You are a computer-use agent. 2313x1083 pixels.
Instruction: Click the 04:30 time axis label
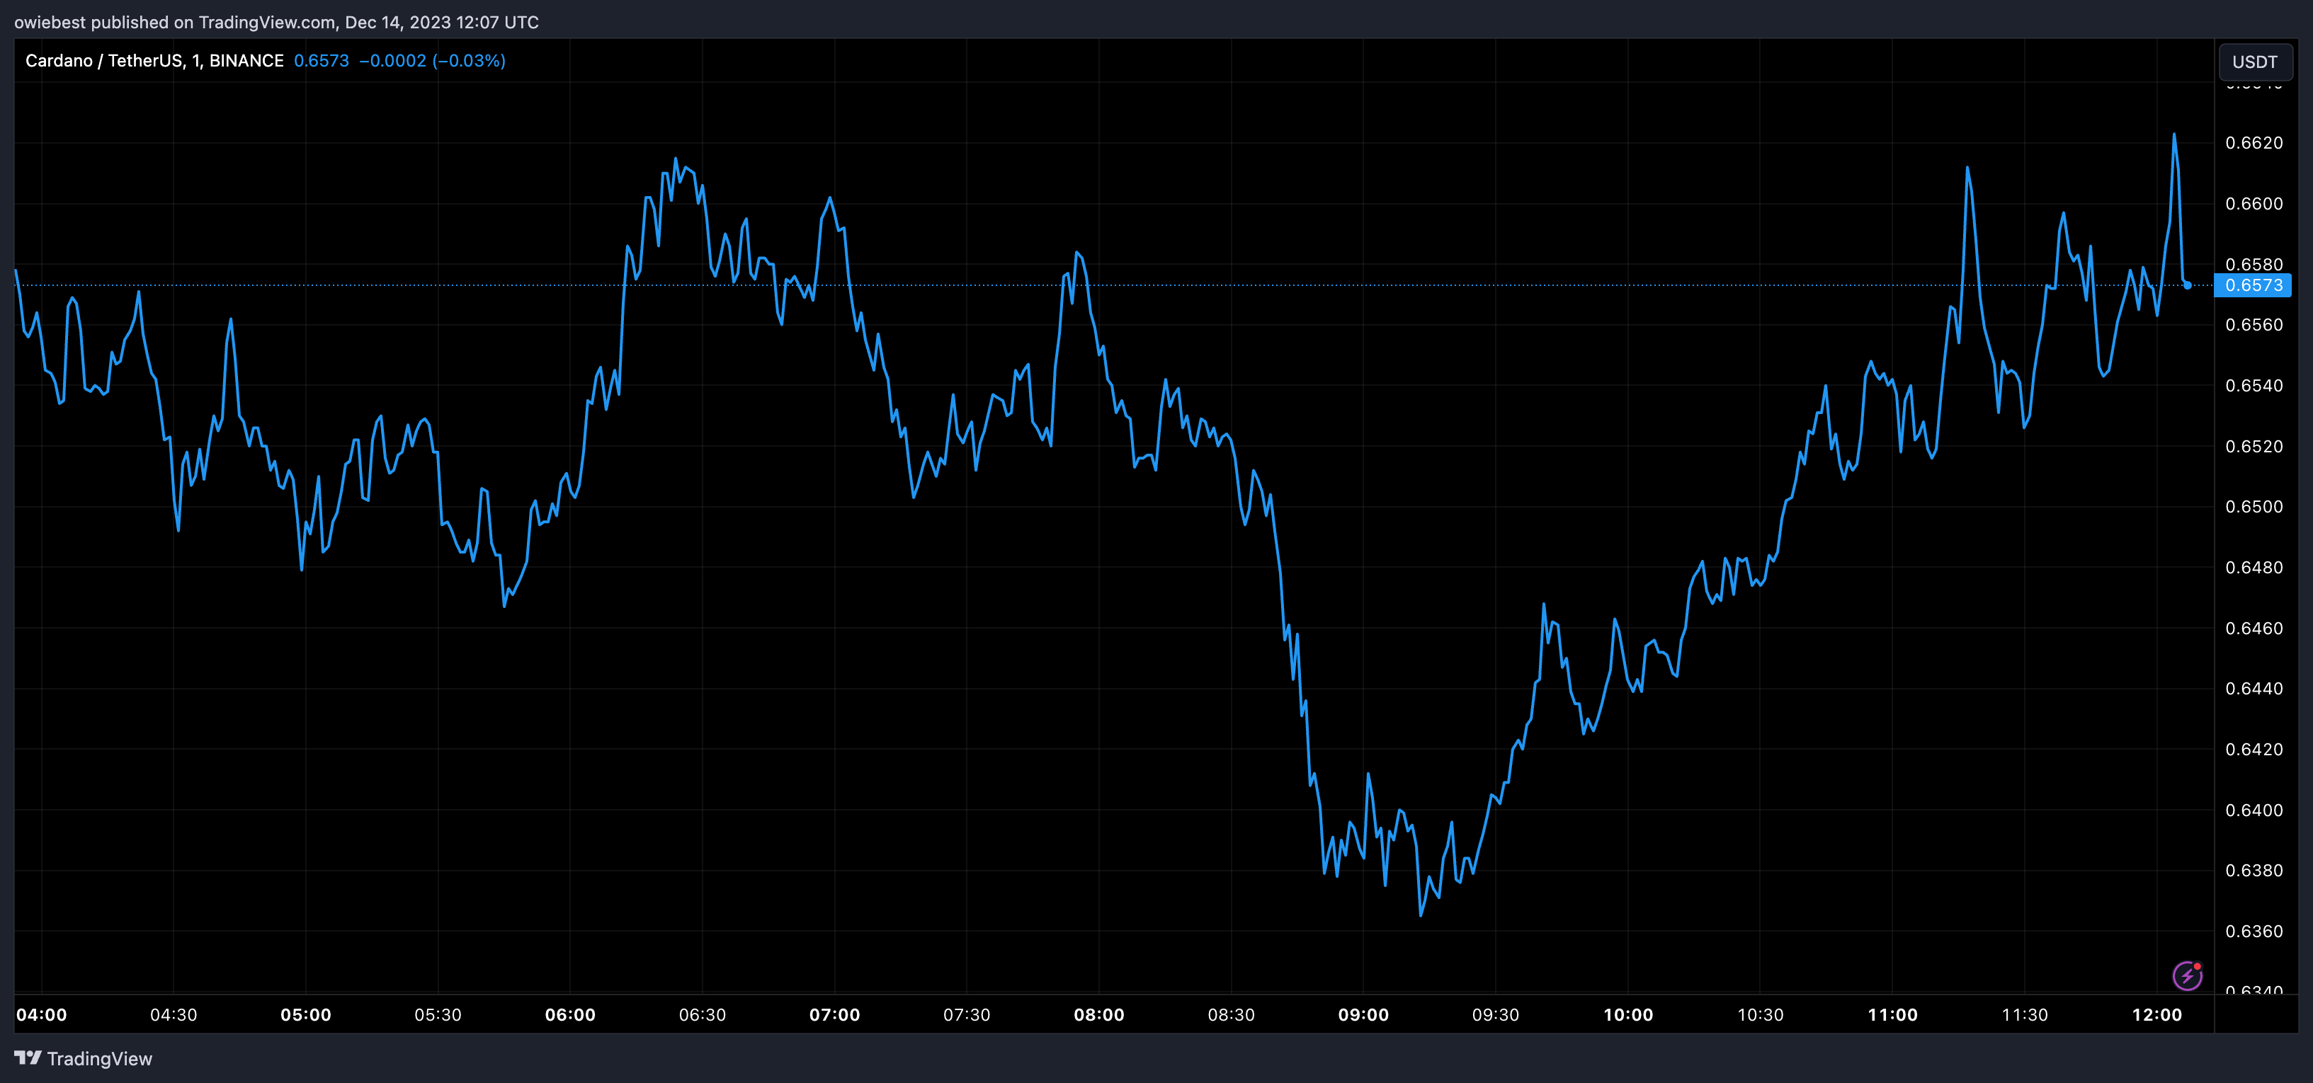[174, 1015]
